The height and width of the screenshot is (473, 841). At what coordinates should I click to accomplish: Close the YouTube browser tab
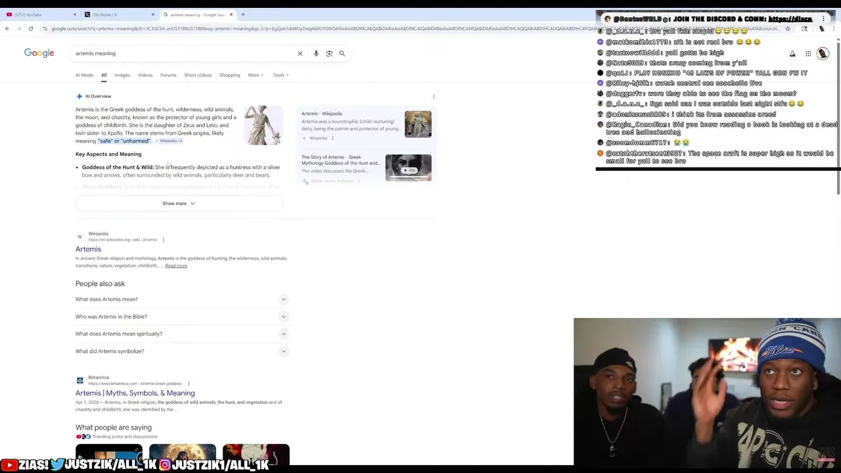[x=74, y=14]
